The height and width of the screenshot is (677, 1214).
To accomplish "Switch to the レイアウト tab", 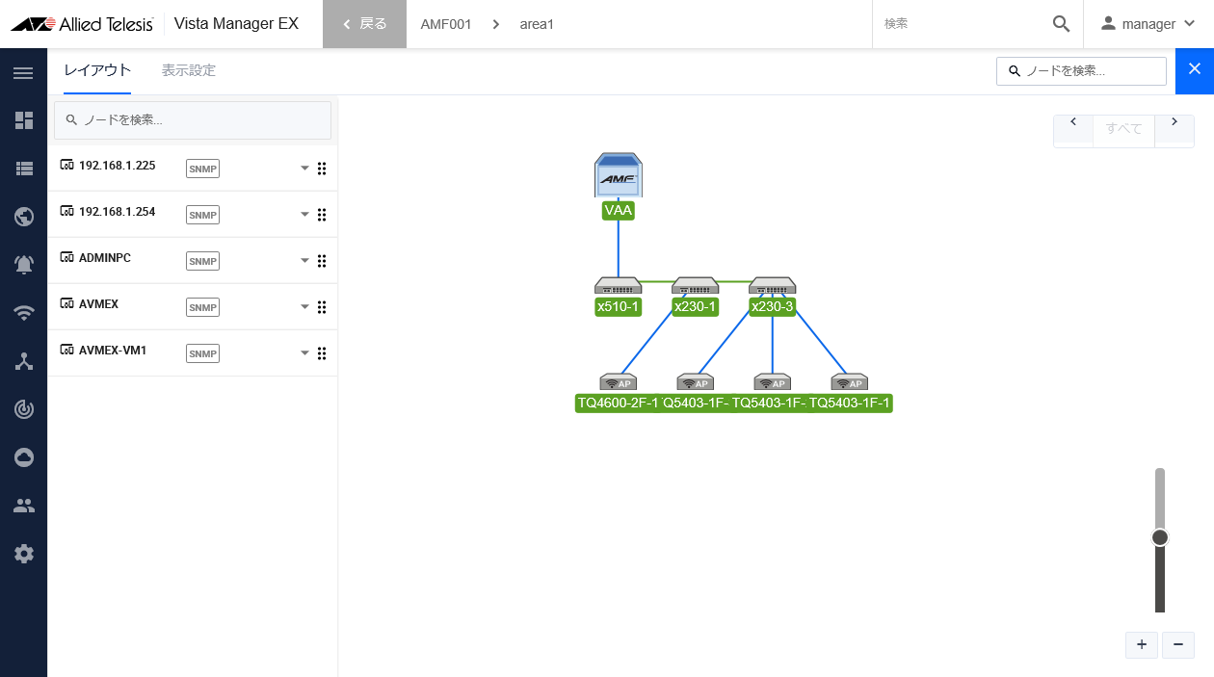I will (x=97, y=70).
